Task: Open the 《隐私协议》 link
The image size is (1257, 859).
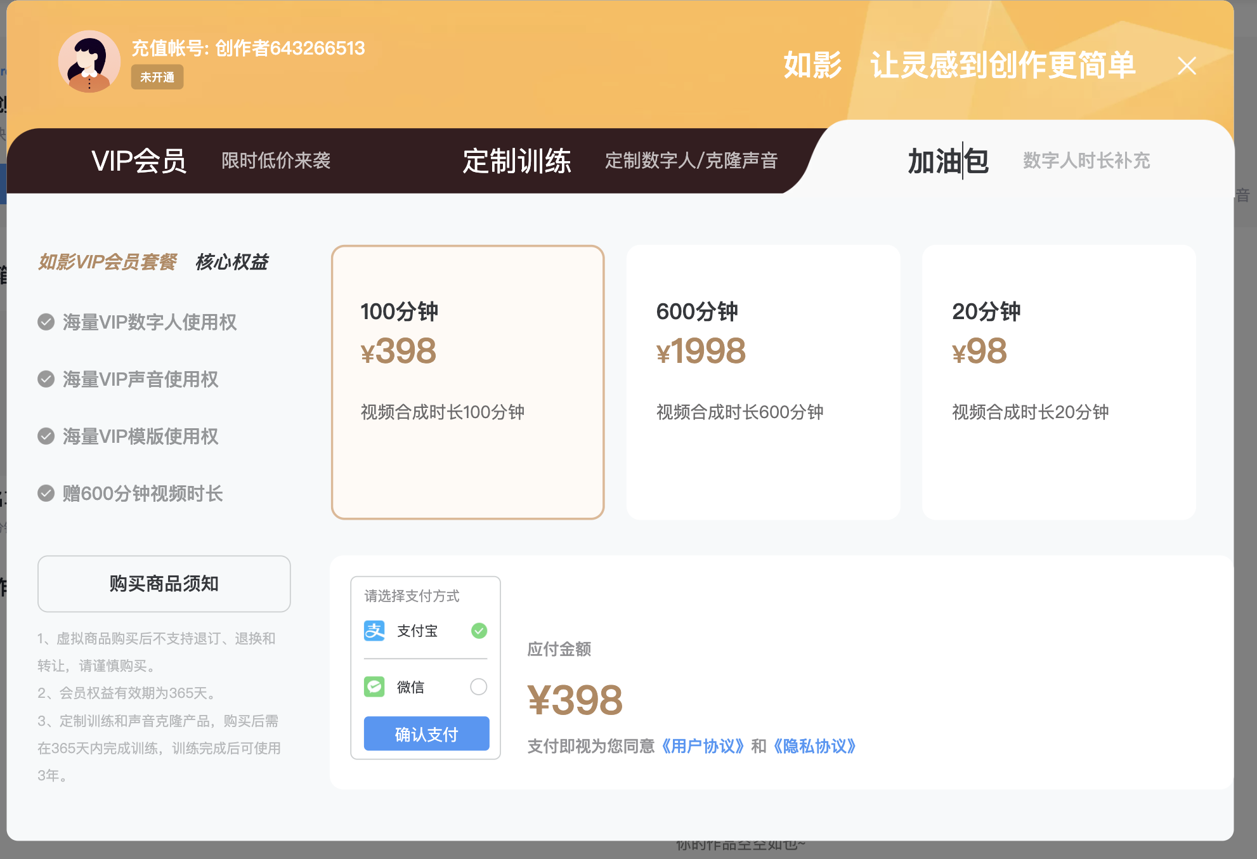Action: [x=814, y=746]
